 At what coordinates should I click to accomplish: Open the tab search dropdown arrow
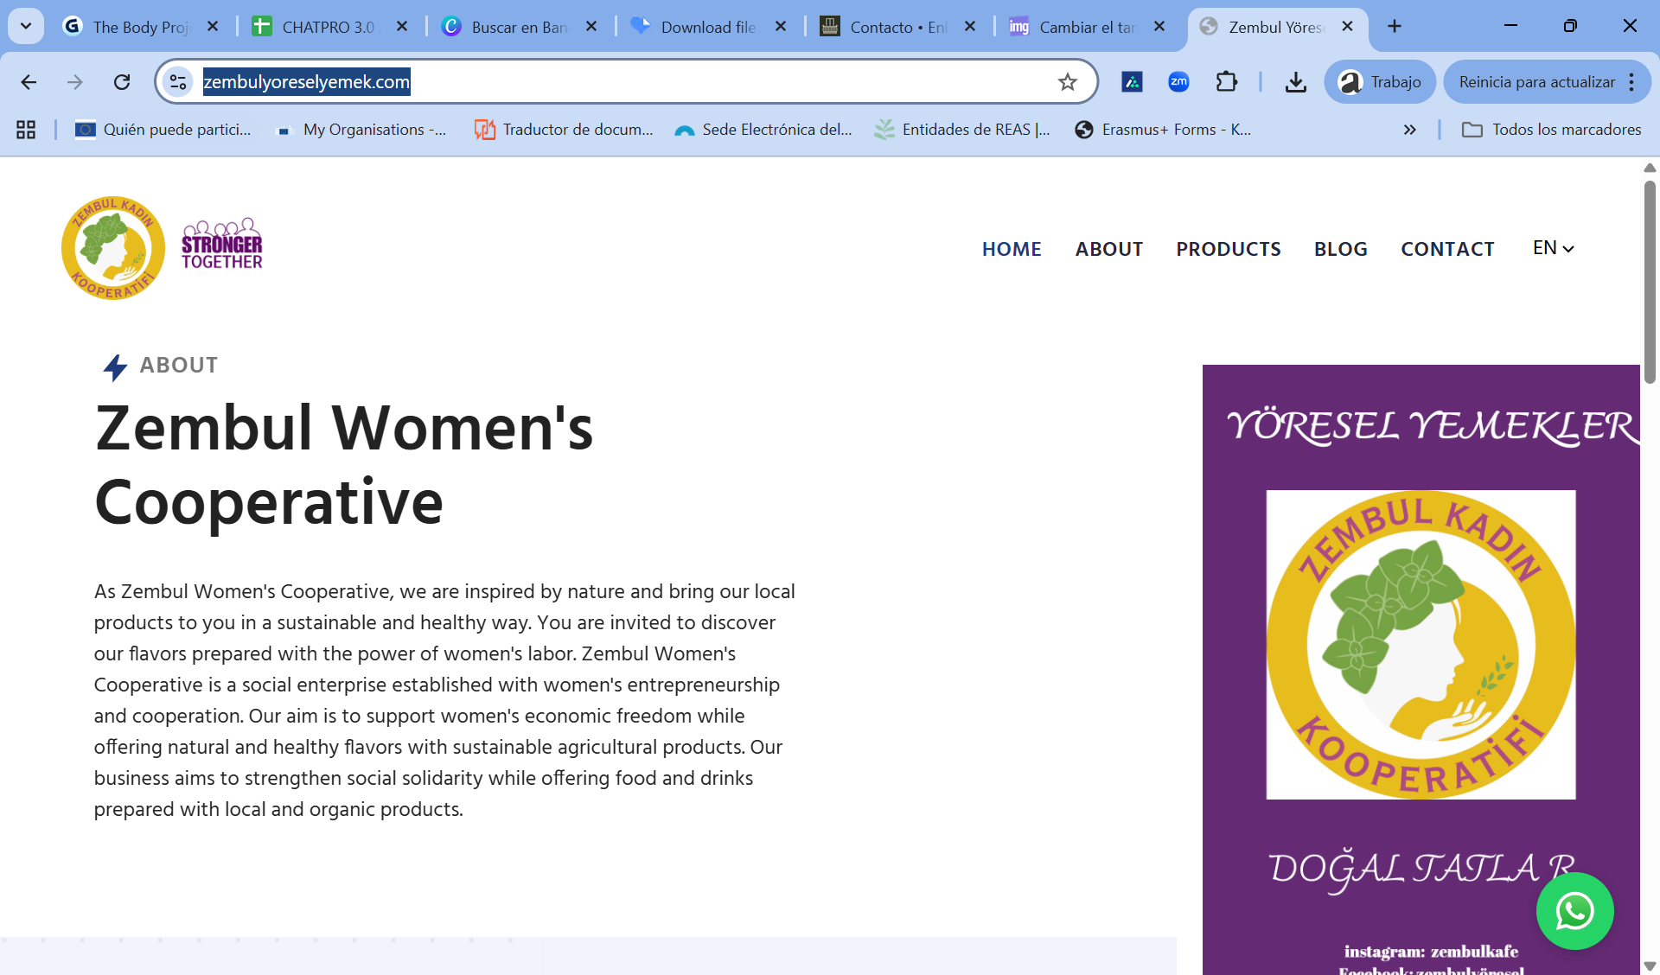pyautogui.click(x=26, y=26)
